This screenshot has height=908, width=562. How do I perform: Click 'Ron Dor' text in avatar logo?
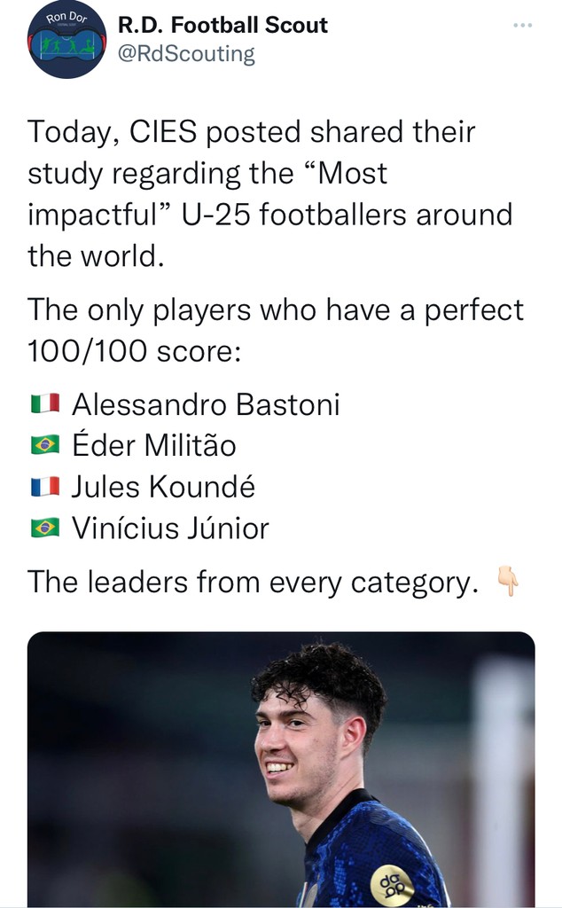[x=66, y=18]
